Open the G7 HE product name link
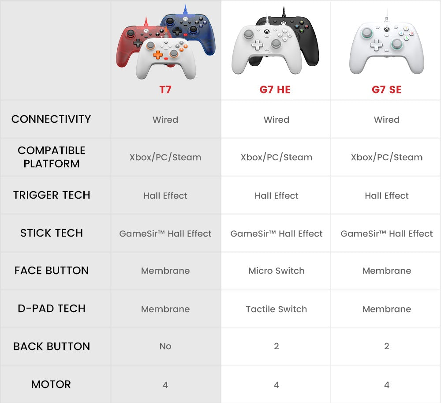 tap(275, 90)
